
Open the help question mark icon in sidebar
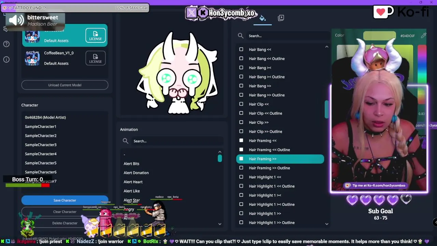[x=6, y=44]
